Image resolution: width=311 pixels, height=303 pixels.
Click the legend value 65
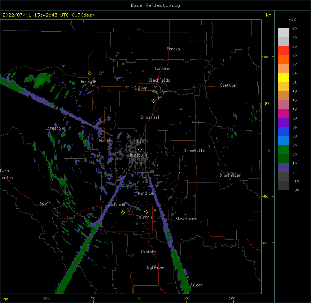(294, 46)
